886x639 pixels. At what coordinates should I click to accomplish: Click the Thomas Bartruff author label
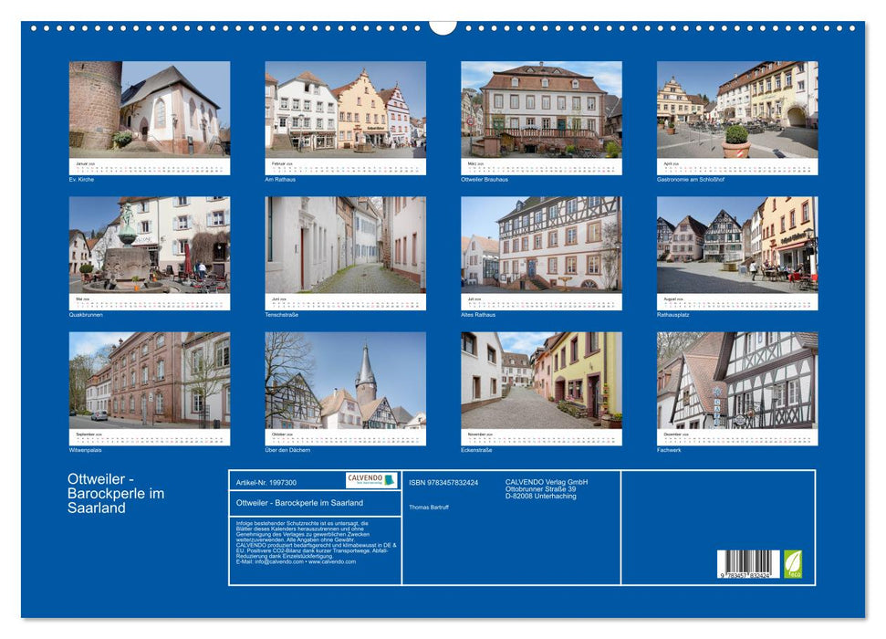[x=429, y=508]
